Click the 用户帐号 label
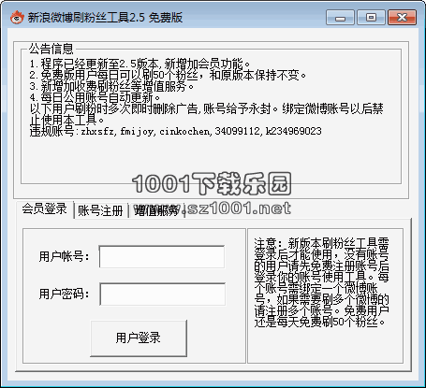The width and height of the screenshot is (426, 388). click(x=64, y=257)
